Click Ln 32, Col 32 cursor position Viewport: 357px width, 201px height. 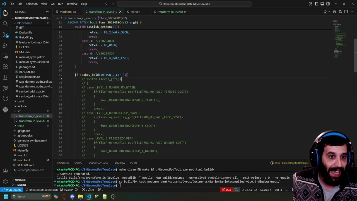pos(249,190)
